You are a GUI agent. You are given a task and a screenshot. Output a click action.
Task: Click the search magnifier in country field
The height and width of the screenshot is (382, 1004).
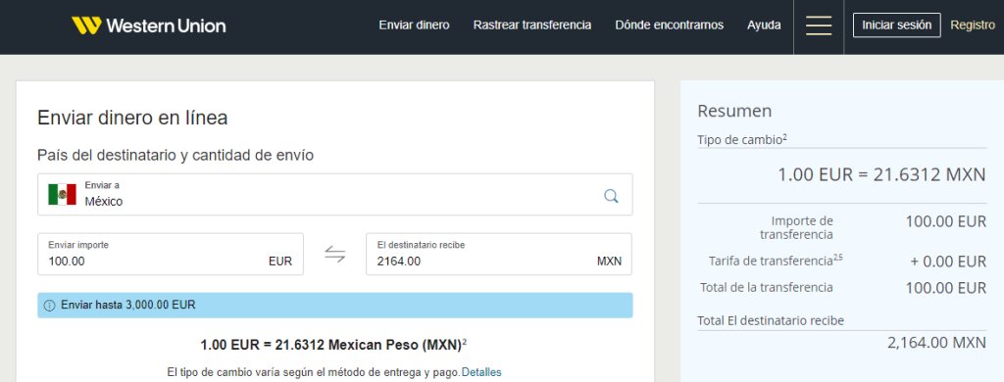(611, 195)
